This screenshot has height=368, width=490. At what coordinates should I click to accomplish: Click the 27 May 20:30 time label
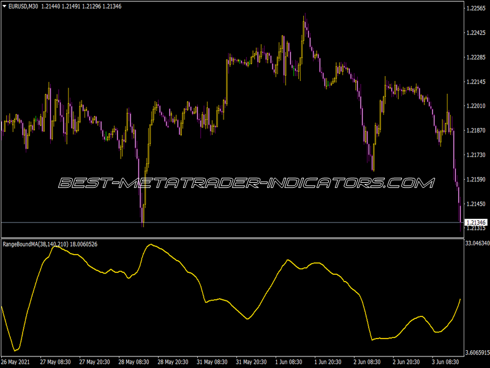pyautogui.click(x=94, y=362)
